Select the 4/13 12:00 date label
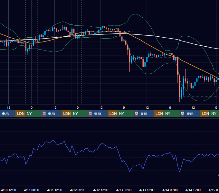The image size is (219, 193). pos(147,190)
